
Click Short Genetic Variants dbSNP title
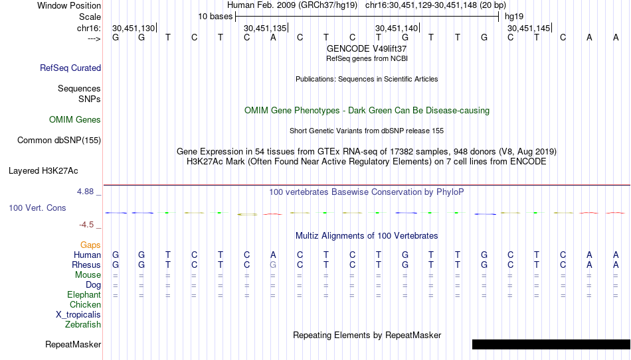pos(367,131)
